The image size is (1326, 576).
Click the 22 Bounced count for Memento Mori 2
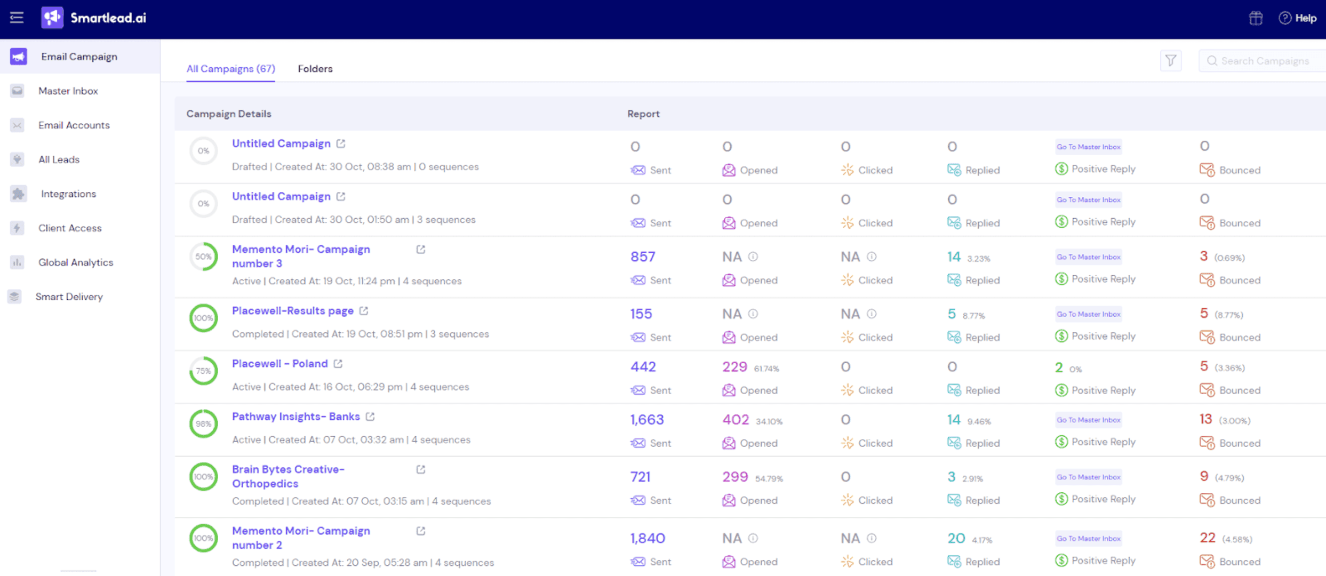coord(1208,538)
